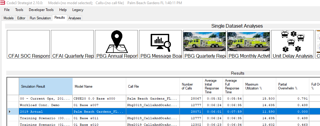Switch to the Models tab
Viewport: 320px width, 126px height.
pos(9,18)
